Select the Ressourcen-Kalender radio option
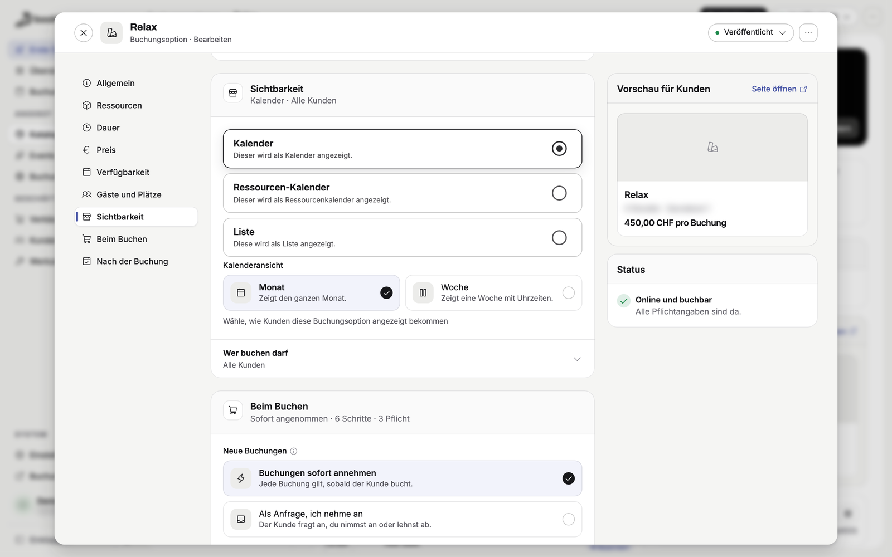This screenshot has height=557, width=892. pos(403,193)
